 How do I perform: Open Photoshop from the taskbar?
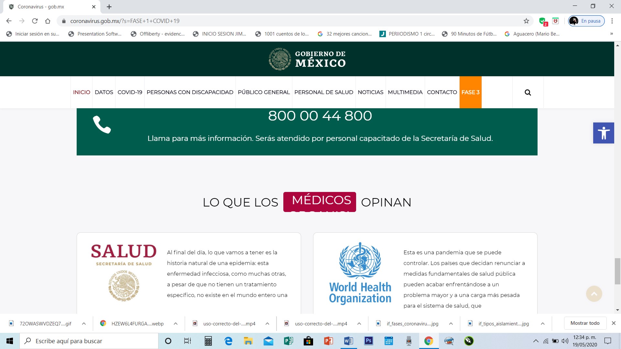tap(368, 341)
